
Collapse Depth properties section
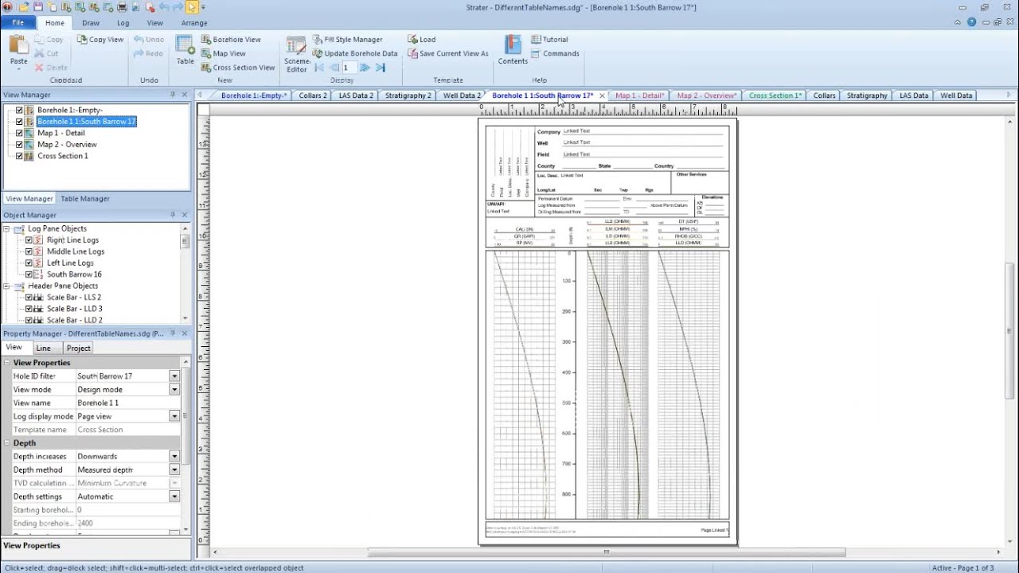tap(7, 443)
